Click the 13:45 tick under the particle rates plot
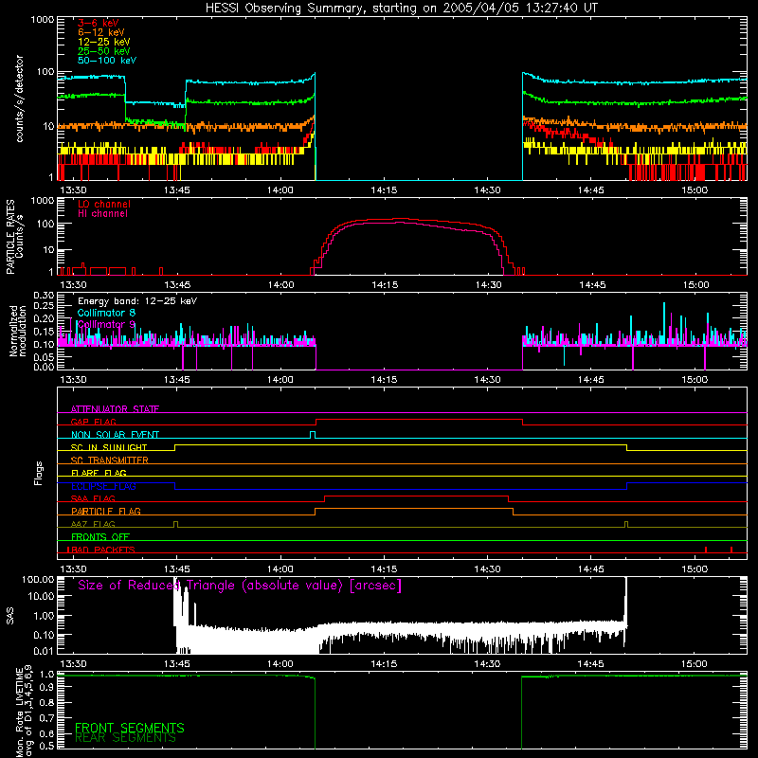Viewport: 758px width, 758px height. point(177,285)
